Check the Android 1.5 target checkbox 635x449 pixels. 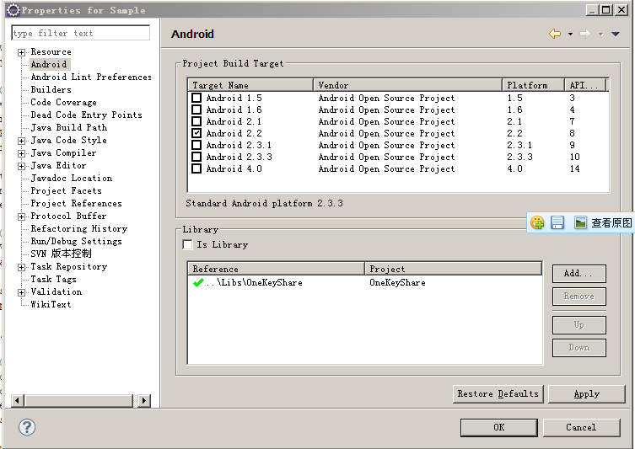(196, 98)
